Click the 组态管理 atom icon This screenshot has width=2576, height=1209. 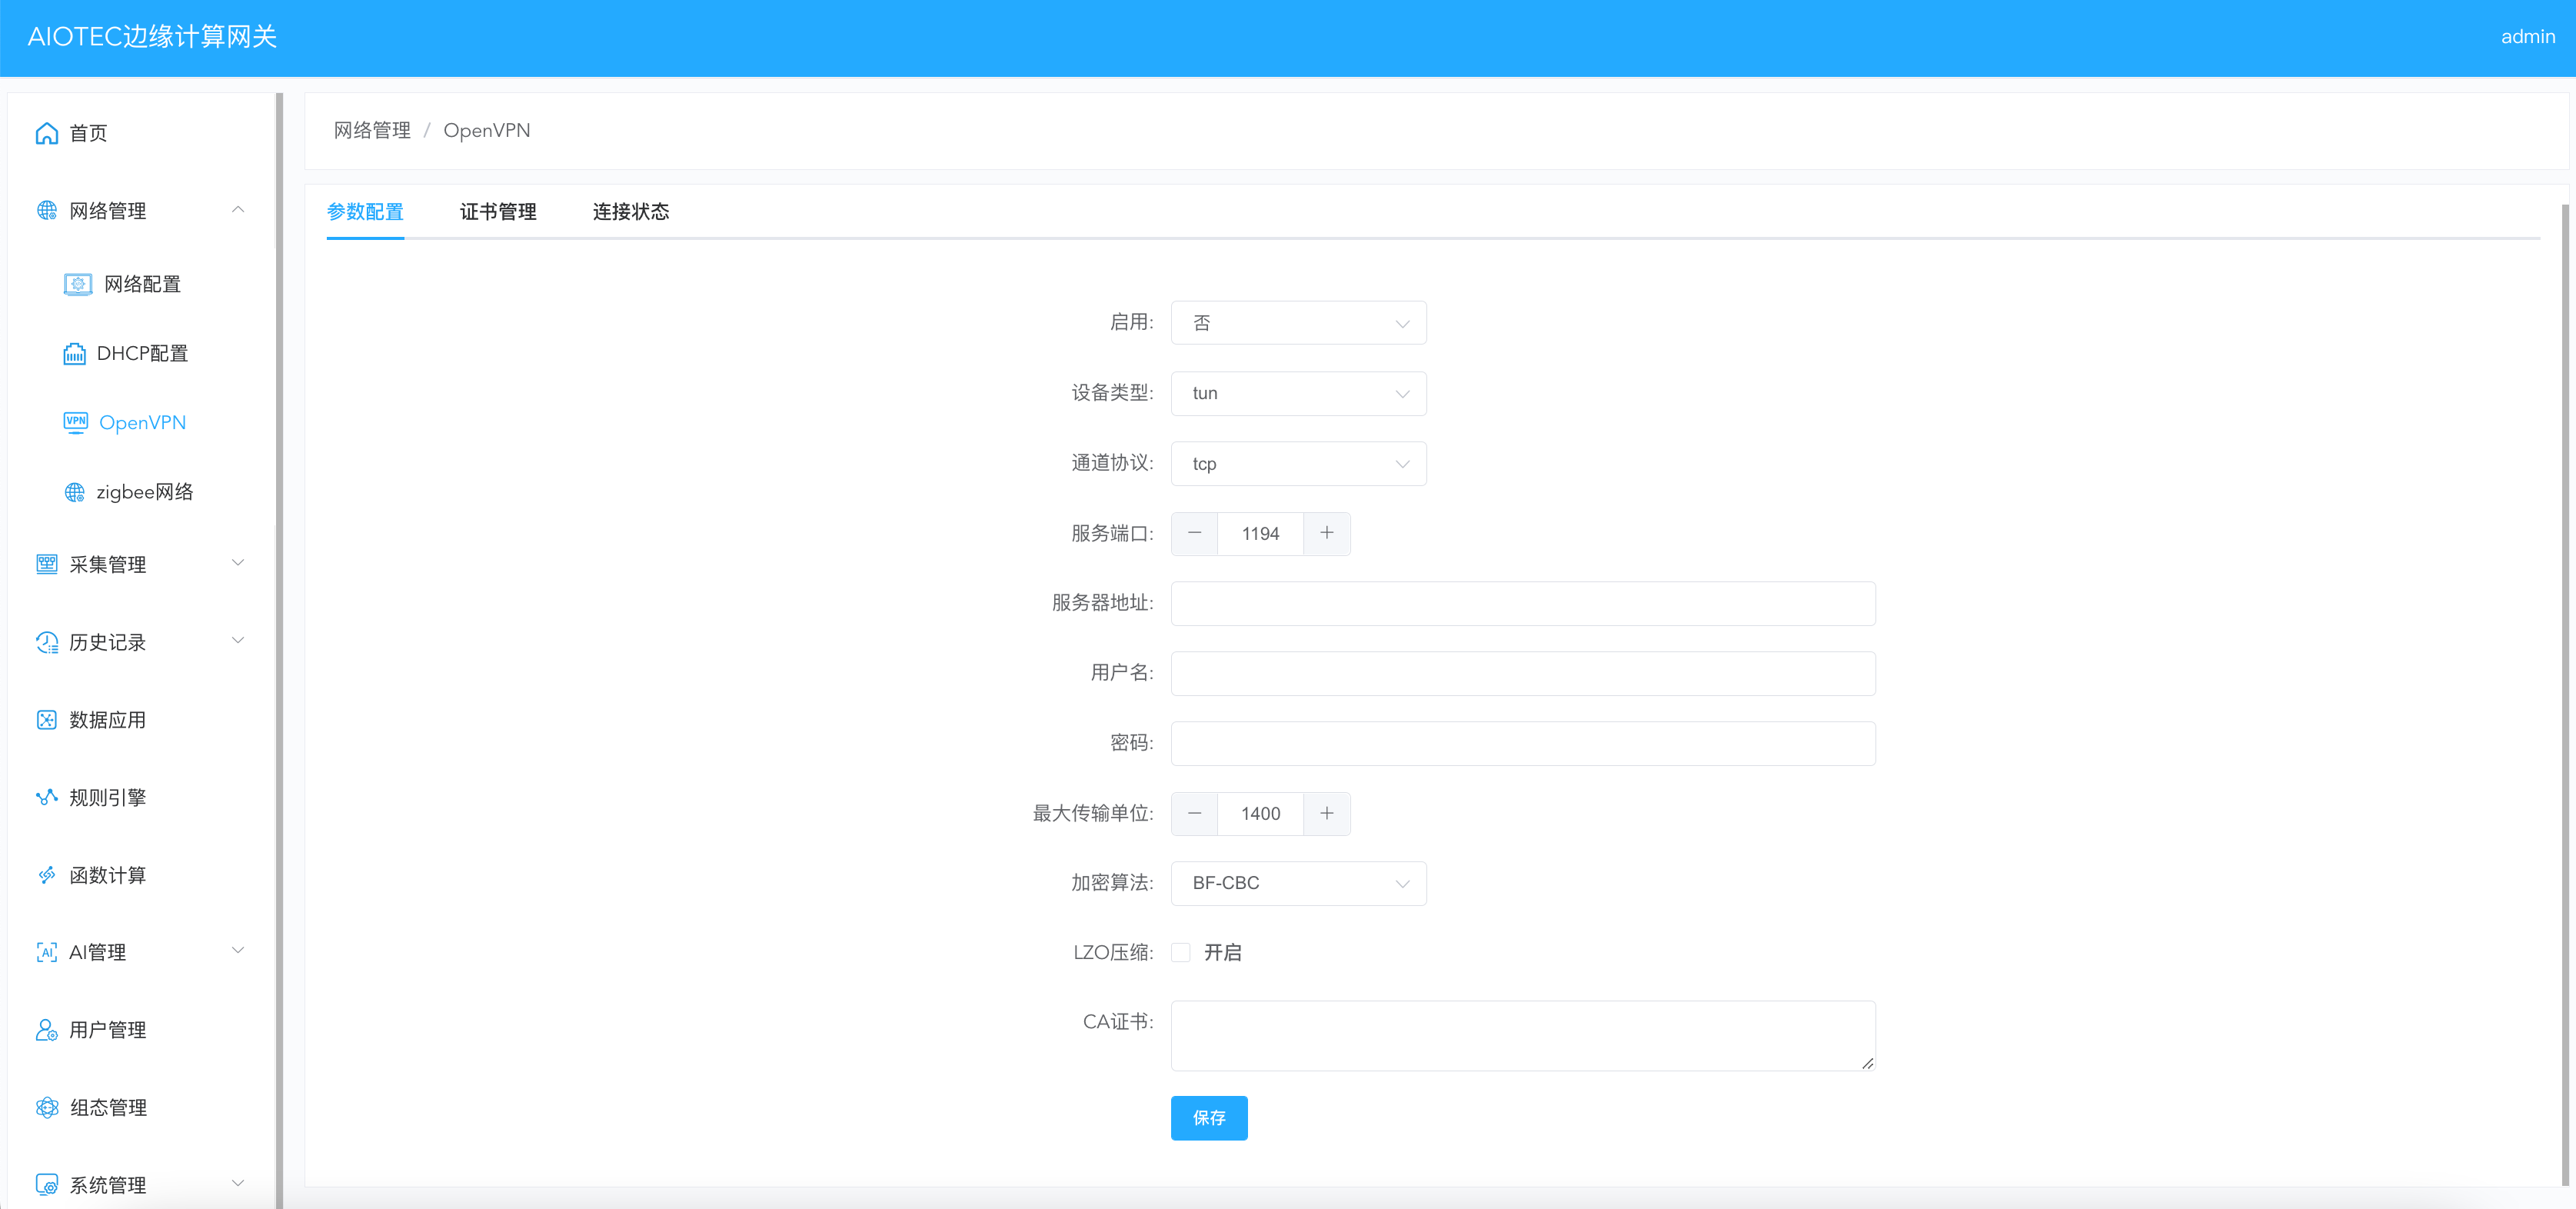point(47,1107)
